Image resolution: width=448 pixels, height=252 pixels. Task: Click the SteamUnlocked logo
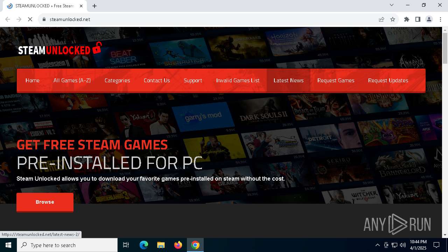(60, 49)
